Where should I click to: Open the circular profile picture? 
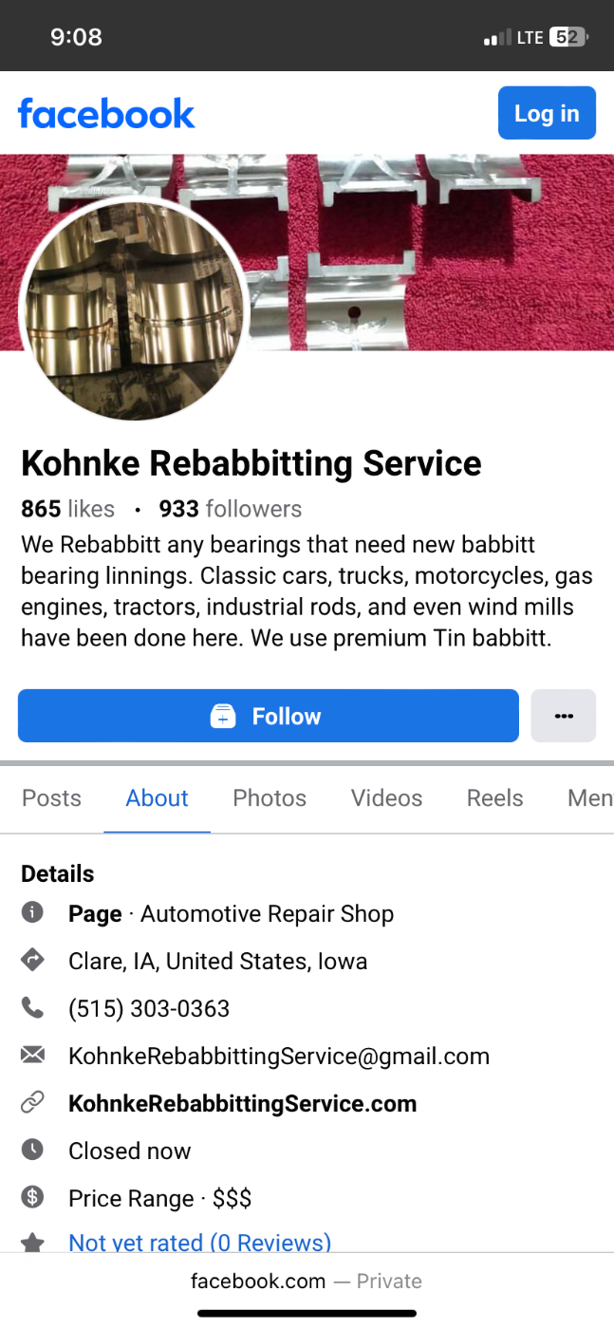[x=134, y=309]
